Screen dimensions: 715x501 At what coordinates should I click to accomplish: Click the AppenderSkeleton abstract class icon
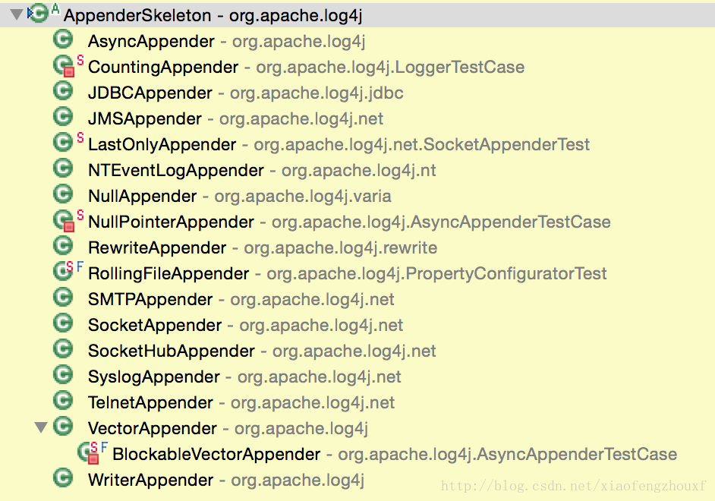click(x=40, y=14)
